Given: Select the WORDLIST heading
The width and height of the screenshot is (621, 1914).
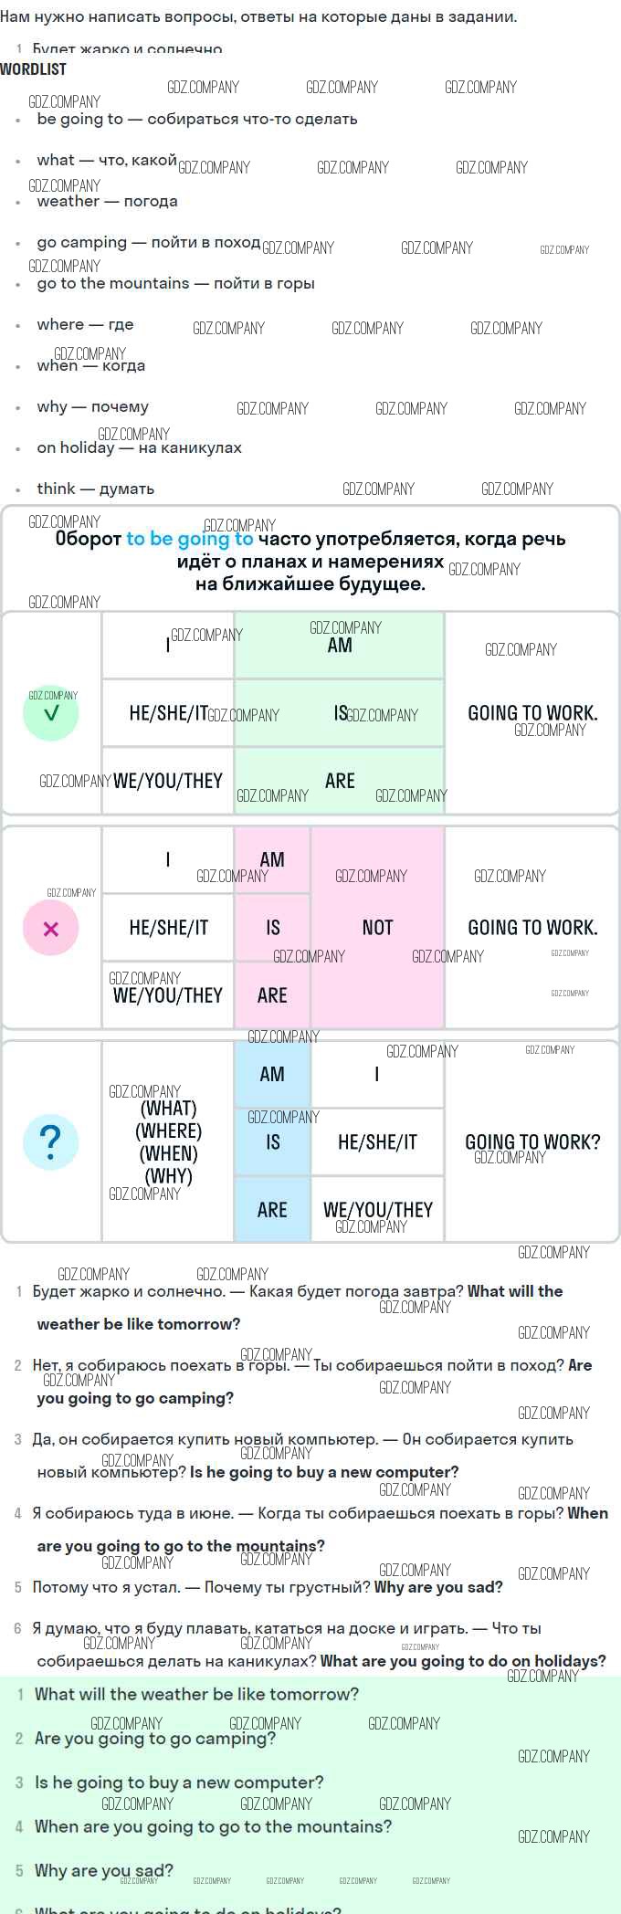Looking at the screenshot, I should [34, 69].
